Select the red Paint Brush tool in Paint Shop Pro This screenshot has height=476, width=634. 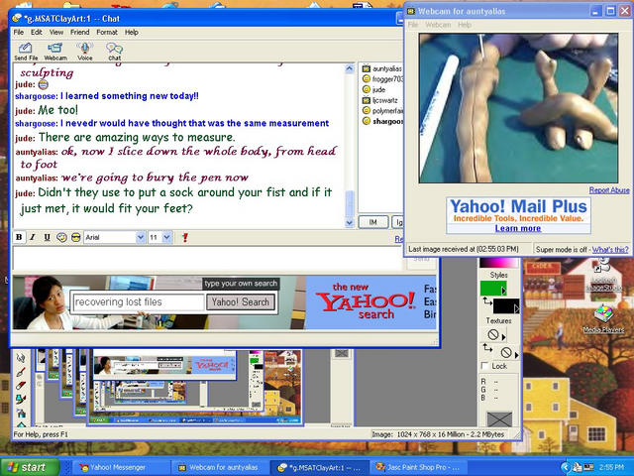21,372
